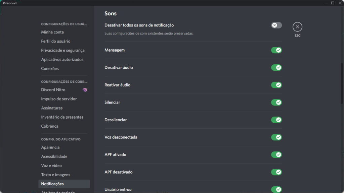Viewport: 344px width, 193px height.
Task: Disable the 'Voz desconectada' sound
Action: [x=276, y=137]
